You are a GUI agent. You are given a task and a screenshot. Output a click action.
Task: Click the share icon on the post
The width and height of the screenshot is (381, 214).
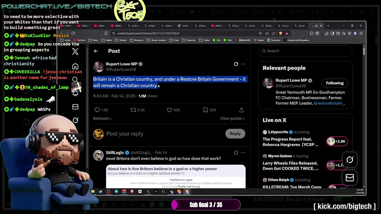click(x=241, y=110)
